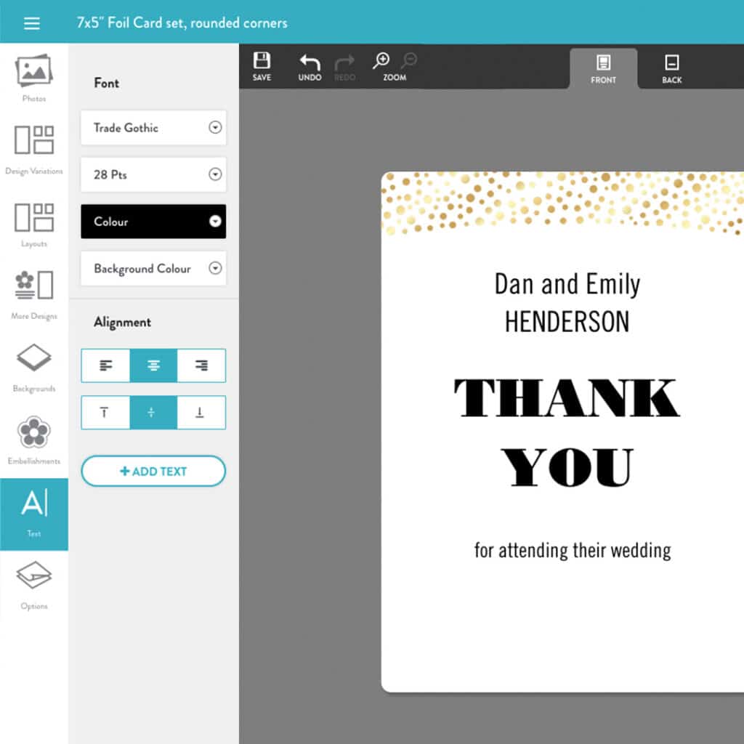Open the hamburger menu
Screen dimensions: 744x744
pyautogui.click(x=31, y=23)
